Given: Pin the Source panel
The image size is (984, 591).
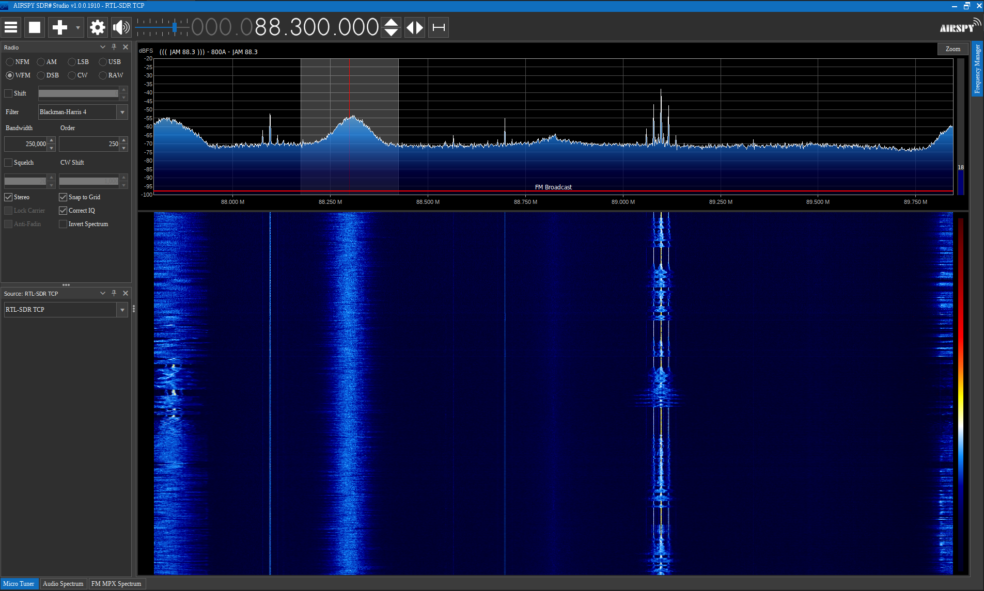Looking at the screenshot, I should 114,293.
